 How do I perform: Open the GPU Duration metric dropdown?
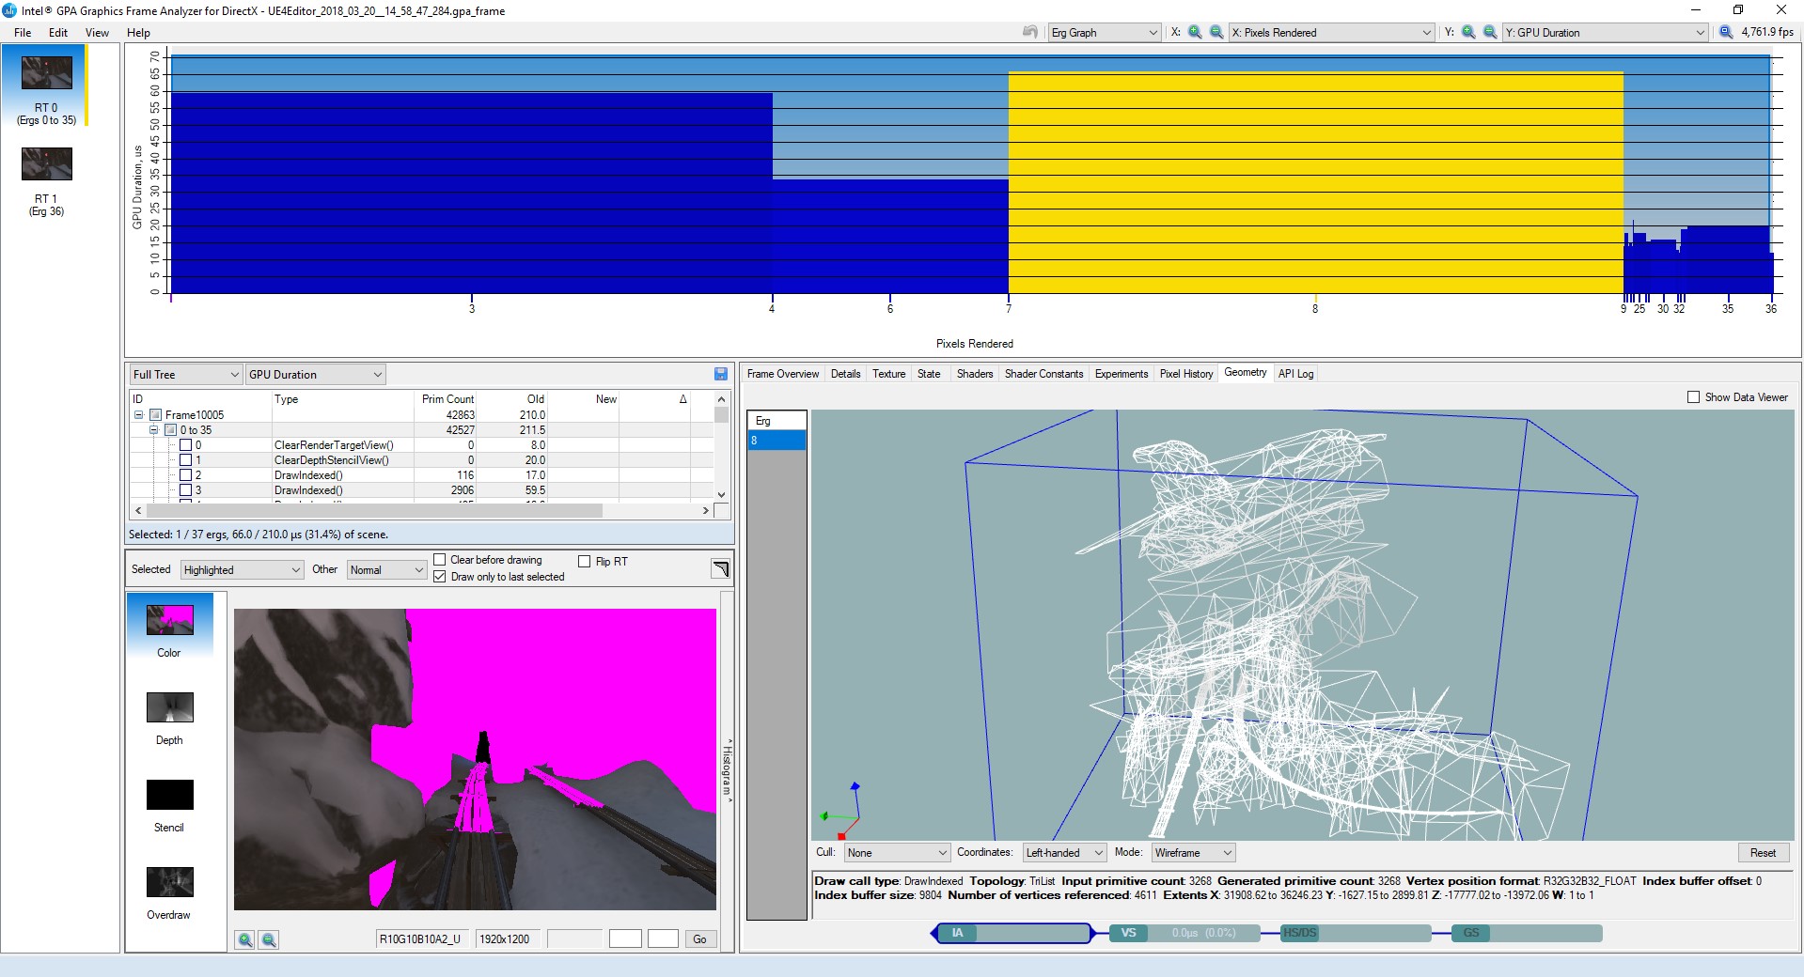pyautogui.click(x=316, y=375)
